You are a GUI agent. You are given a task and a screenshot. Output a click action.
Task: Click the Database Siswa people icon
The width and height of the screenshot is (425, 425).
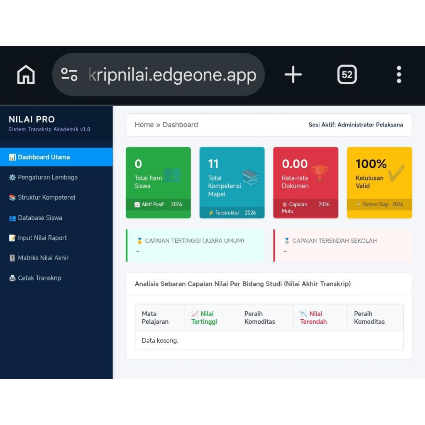(x=12, y=218)
